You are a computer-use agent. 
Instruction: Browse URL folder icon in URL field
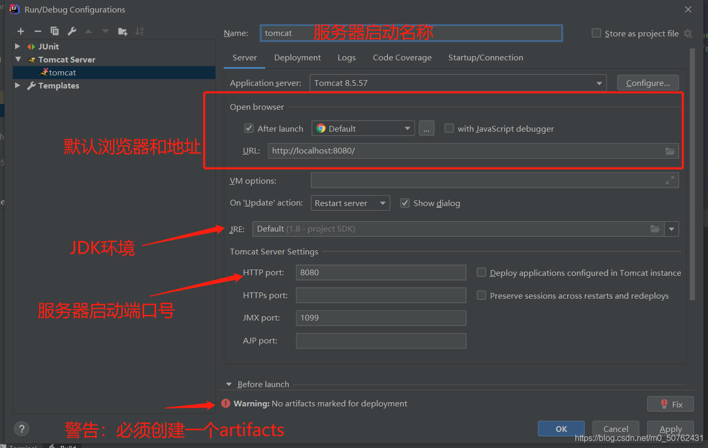[671, 151]
